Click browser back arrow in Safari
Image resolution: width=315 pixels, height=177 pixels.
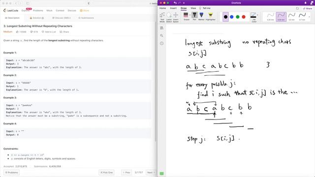pos(16,3)
